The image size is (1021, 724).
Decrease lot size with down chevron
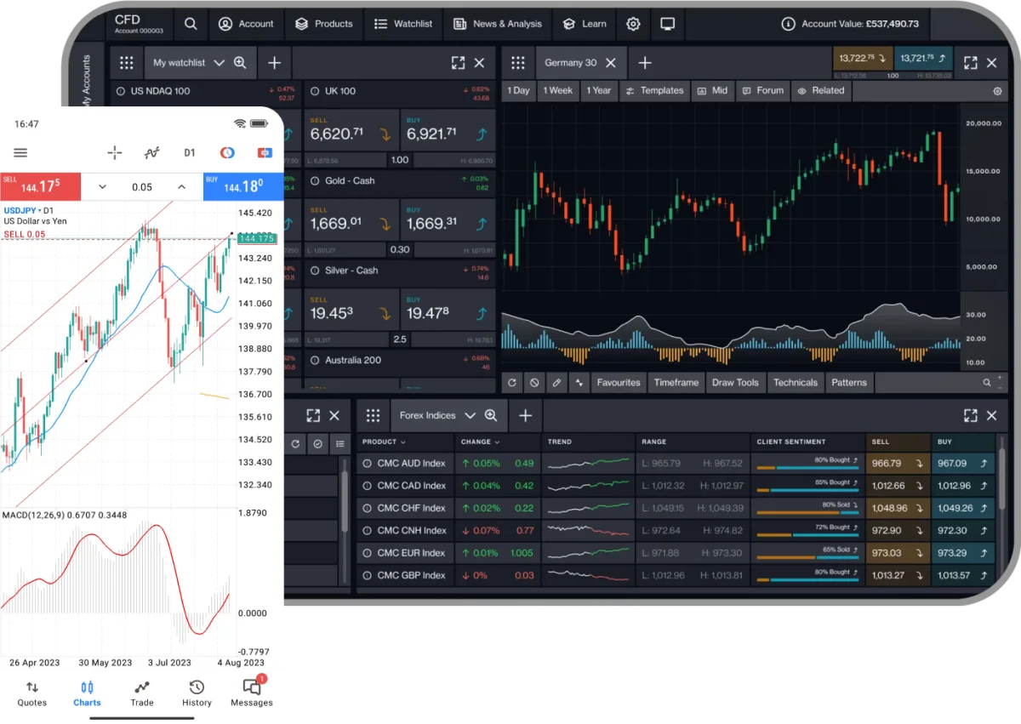pyautogui.click(x=102, y=186)
